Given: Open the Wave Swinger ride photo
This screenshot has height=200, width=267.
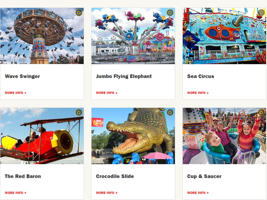Looking at the screenshot, I should tap(42, 36).
